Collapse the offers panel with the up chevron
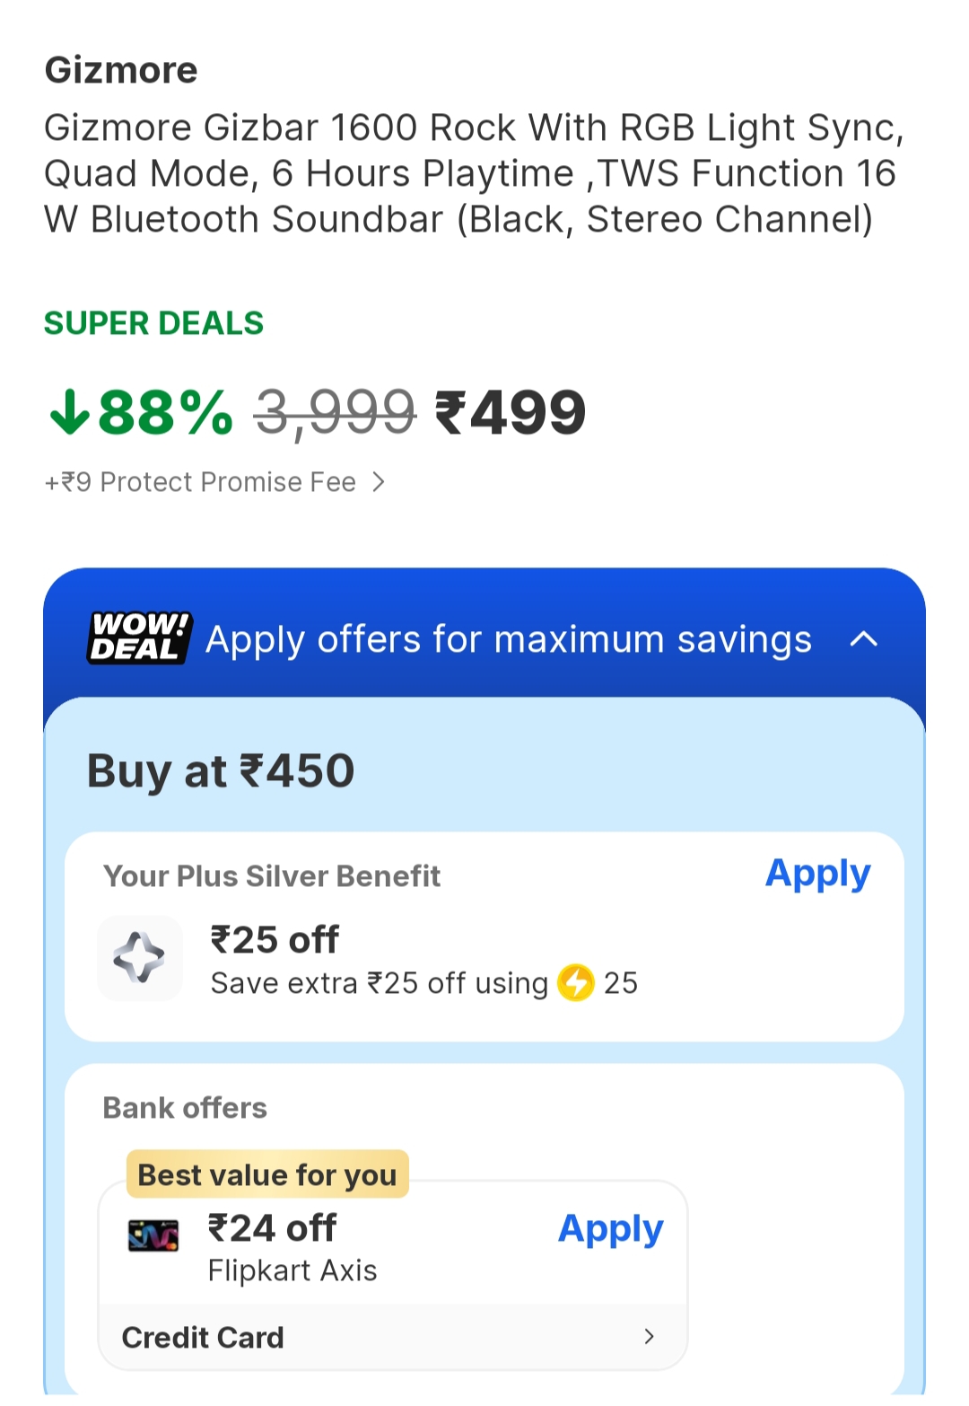This screenshot has height=1406, width=969. point(863,639)
